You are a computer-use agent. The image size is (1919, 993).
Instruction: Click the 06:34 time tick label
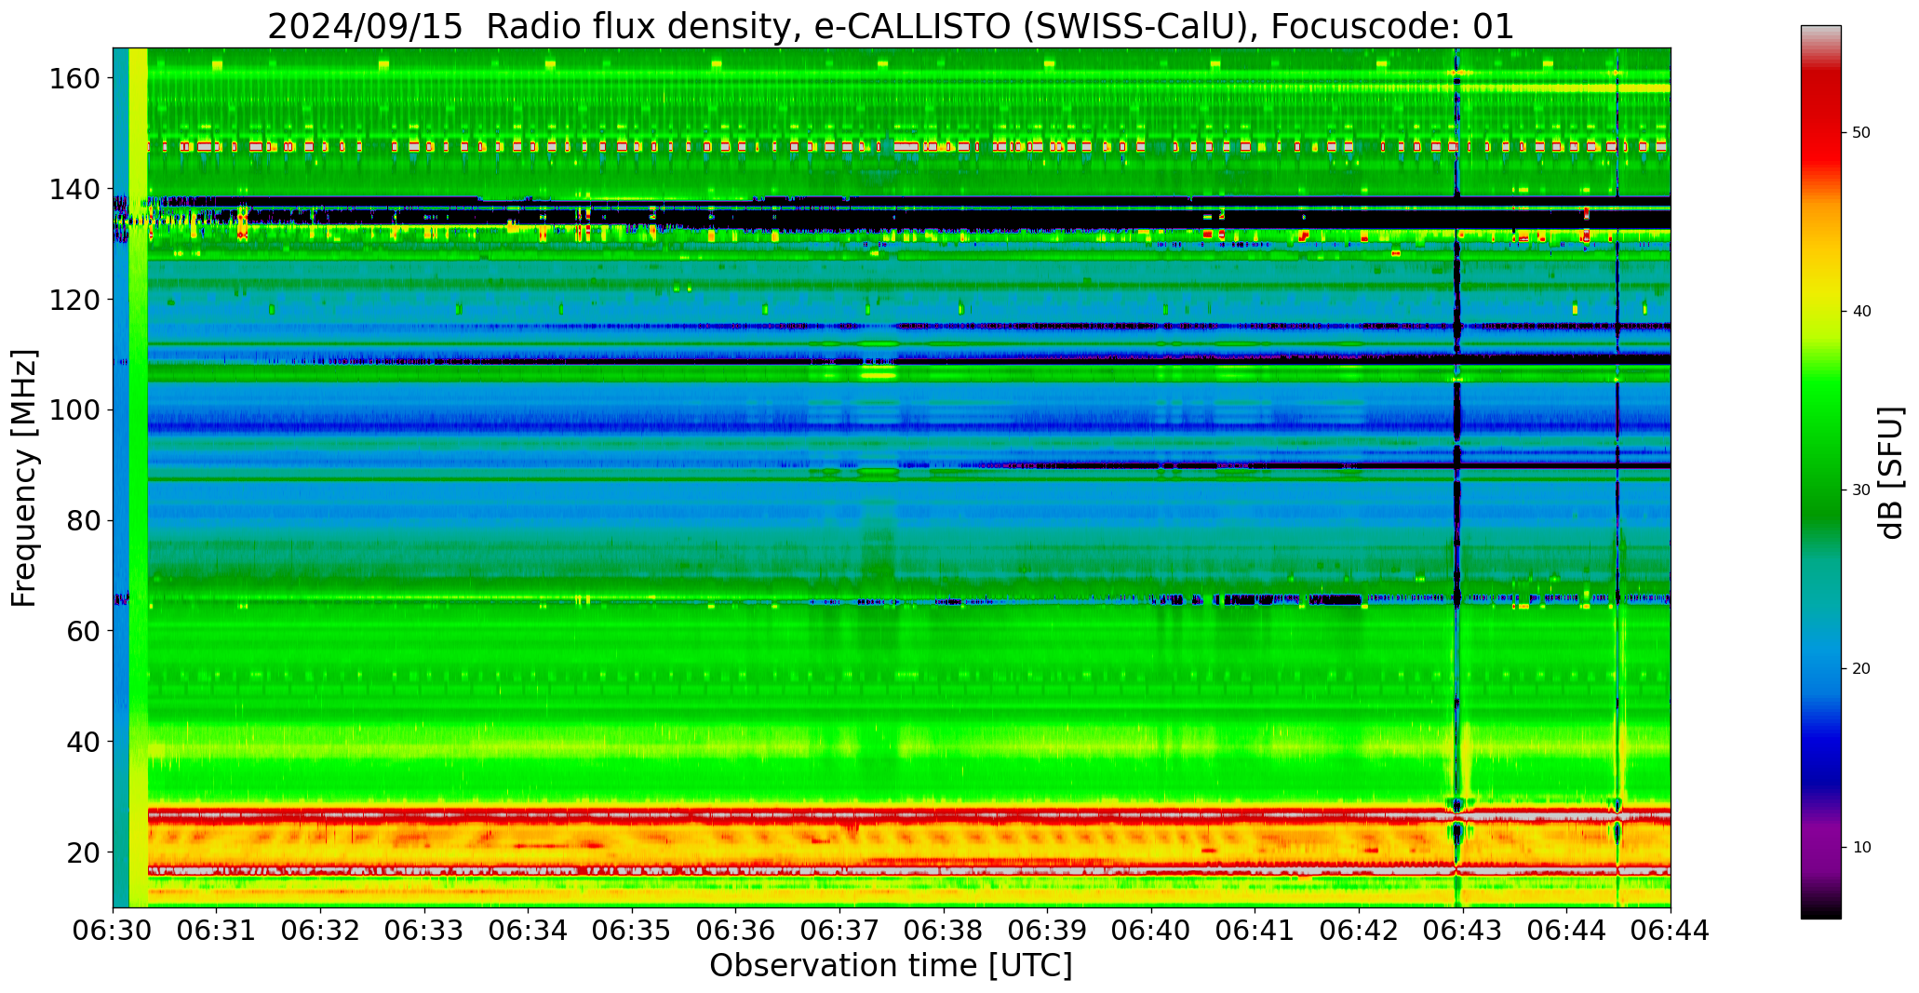pyautogui.click(x=529, y=930)
